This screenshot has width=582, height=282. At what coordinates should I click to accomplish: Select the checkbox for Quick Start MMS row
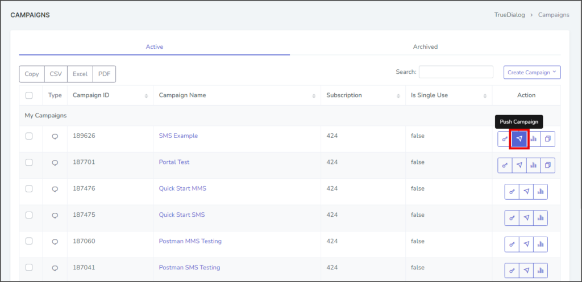pyautogui.click(x=29, y=188)
